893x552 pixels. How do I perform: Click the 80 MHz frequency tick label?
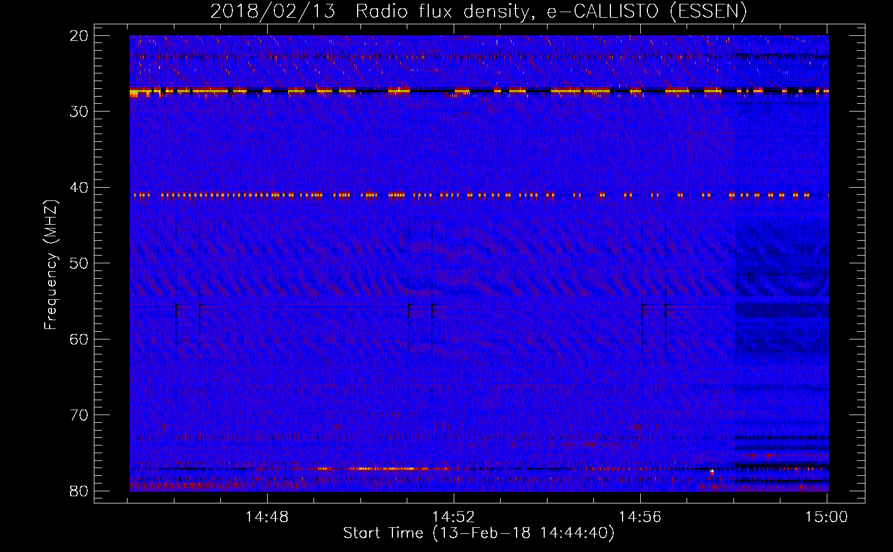[x=79, y=491]
